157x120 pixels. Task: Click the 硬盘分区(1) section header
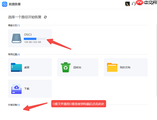pos(14,25)
